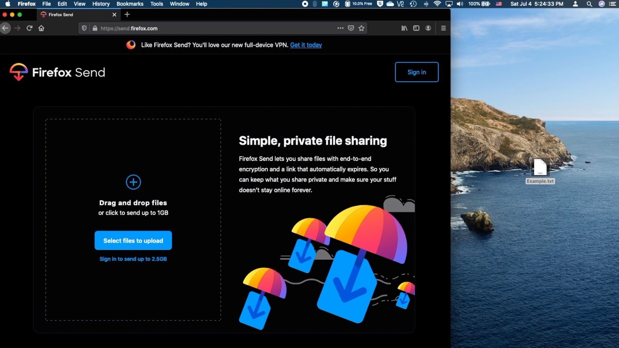
Task: Follow the Get it today VPN link
Action: [x=306, y=45]
